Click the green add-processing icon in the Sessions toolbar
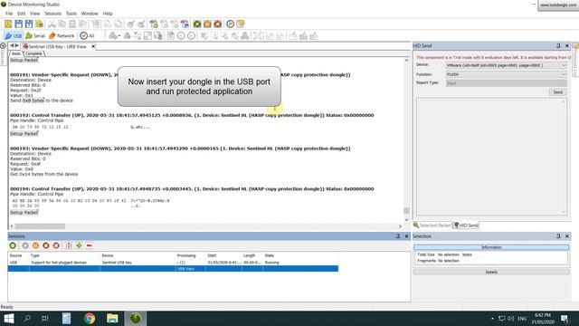Viewport: 579px width, 326px height. 79,245
